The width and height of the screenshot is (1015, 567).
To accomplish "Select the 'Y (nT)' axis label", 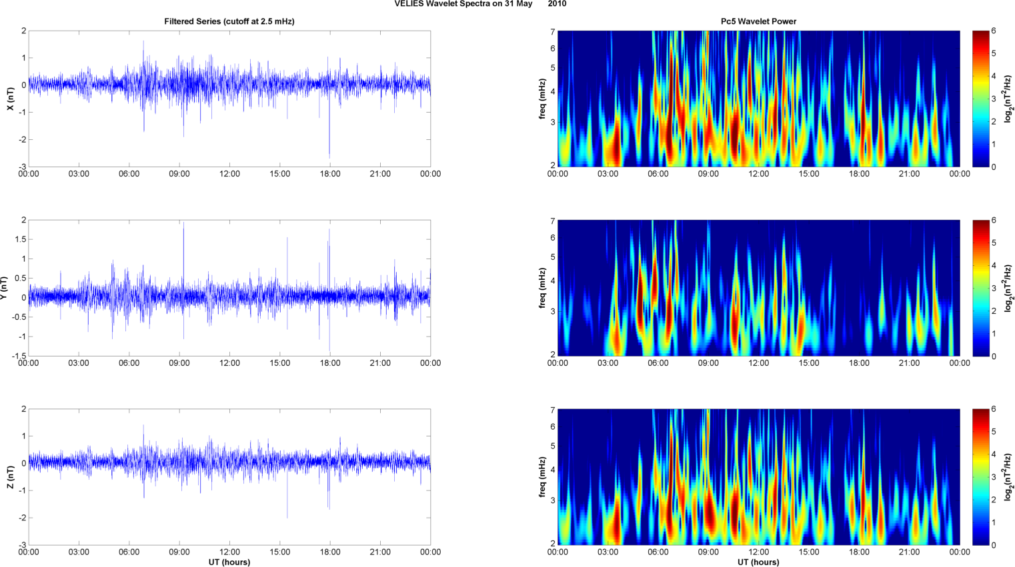I will click(4, 288).
